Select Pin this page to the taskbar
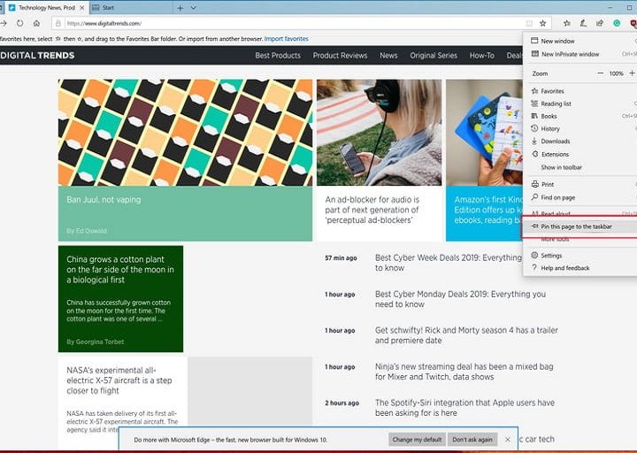637x453 pixels. [576, 226]
